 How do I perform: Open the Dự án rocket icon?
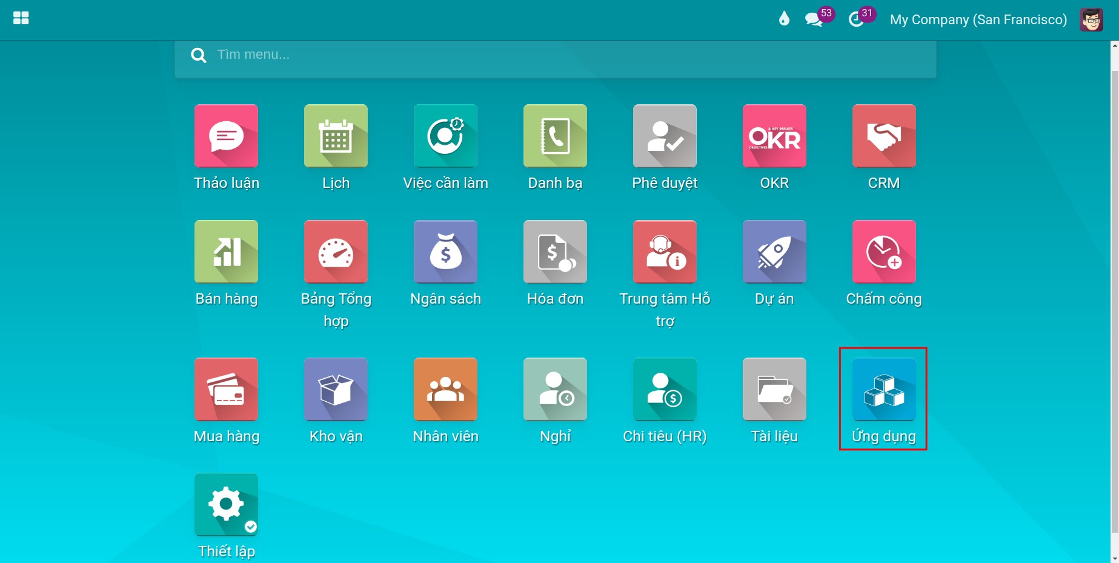[774, 252]
